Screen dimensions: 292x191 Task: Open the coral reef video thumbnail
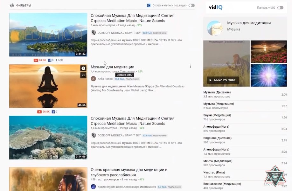coord(48,137)
